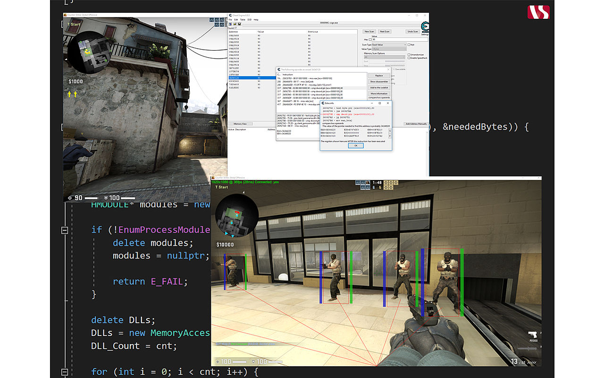Open the D3D menu in Cheat Engine

coord(249,20)
